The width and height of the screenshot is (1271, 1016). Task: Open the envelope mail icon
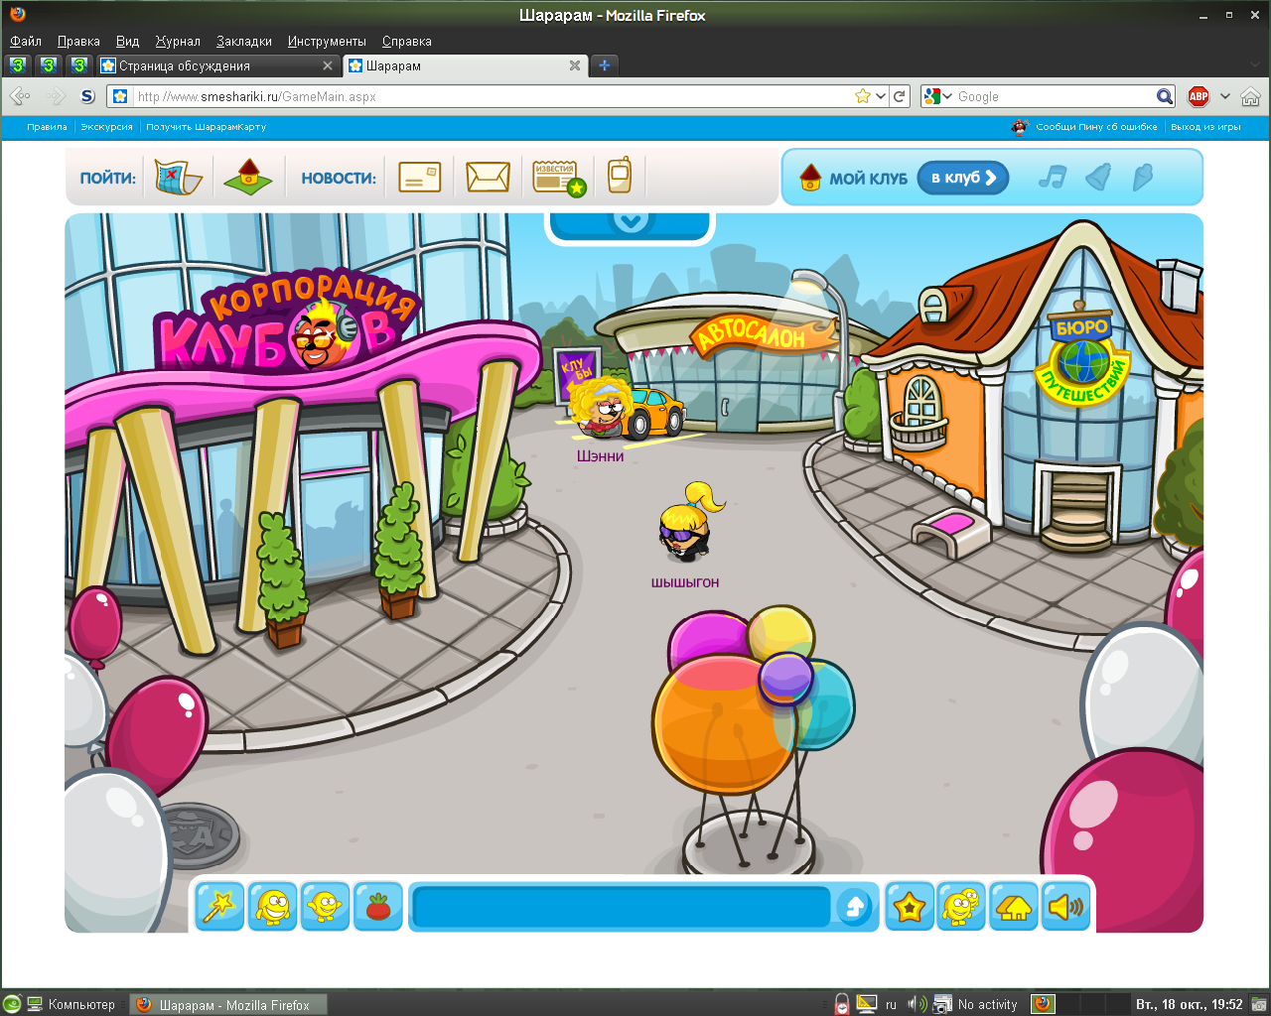488,178
